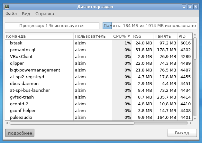Click the подробнее toggle button

coord(20,133)
